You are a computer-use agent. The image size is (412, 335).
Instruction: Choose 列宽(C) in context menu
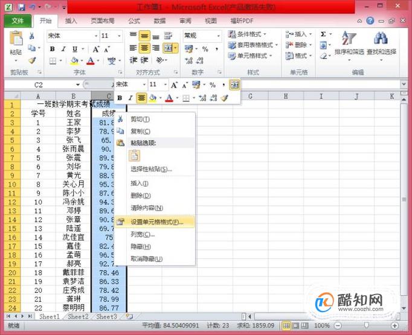(155, 234)
